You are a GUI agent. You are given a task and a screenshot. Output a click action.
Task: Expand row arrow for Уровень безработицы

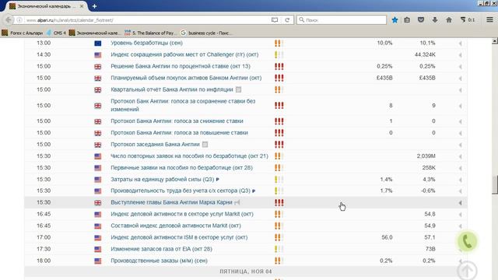pos(460,44)
